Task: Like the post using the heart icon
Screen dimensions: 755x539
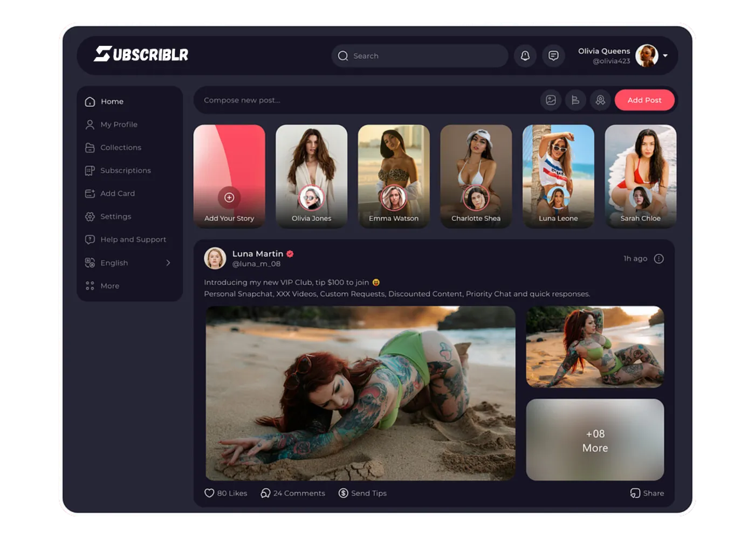Action: click(x=209, y=493)
